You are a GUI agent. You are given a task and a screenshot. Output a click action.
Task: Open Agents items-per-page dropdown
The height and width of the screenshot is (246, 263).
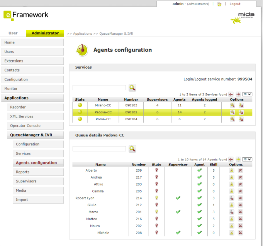[247, 159]
